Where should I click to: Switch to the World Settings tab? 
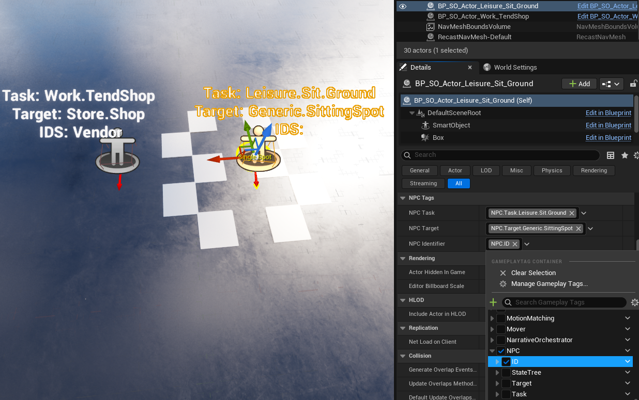[514, 67]
